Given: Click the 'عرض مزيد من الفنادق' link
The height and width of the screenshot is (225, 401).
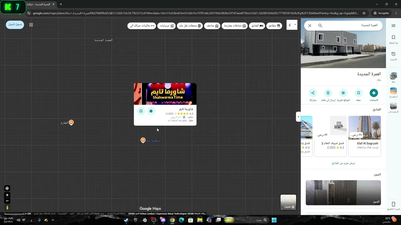Looking at the screenshot, I should point(343,163).
